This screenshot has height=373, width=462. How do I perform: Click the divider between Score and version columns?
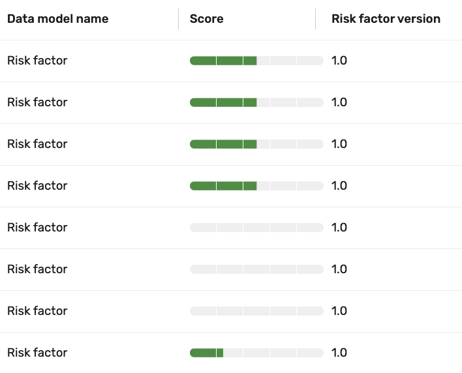click(x=316, y=19)
